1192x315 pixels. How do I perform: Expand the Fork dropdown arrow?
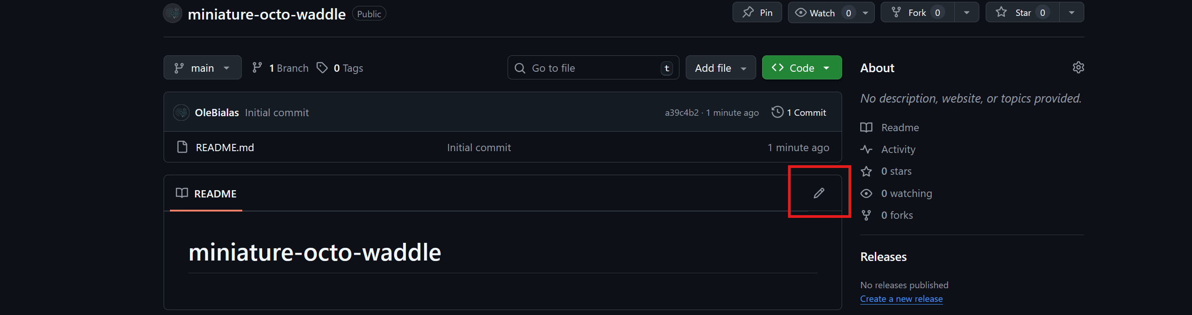(x=967, y=12)
